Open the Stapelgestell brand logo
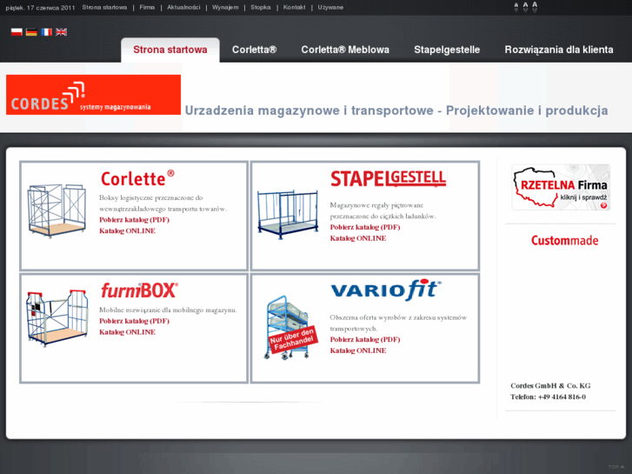This screenshot has width=632, height=474. point(388,178)
